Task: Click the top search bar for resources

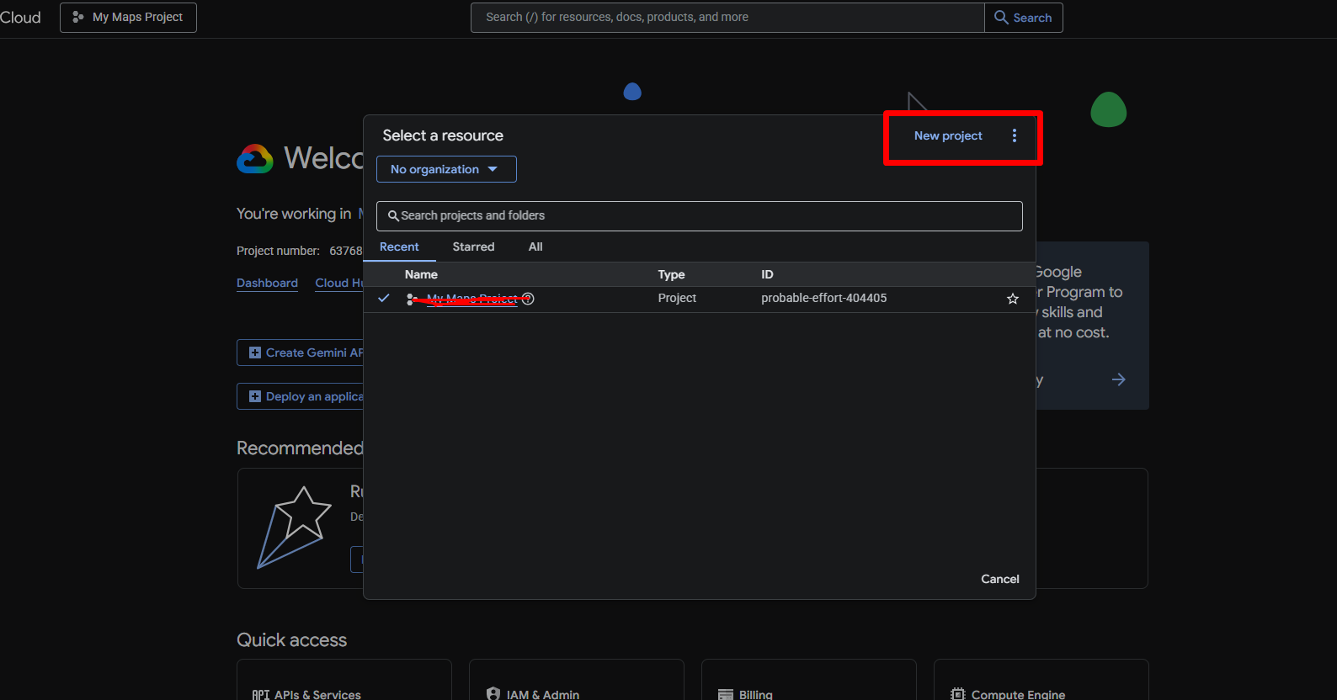Action: tap(727, 17)
